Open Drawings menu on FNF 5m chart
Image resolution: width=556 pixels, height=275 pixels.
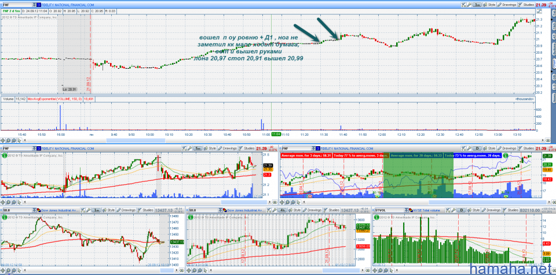(227, 148)
